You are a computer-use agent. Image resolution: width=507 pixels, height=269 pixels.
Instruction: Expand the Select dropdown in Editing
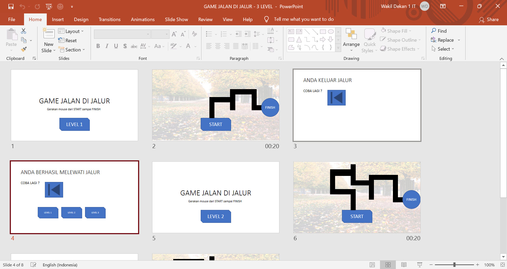click(443, 49)
